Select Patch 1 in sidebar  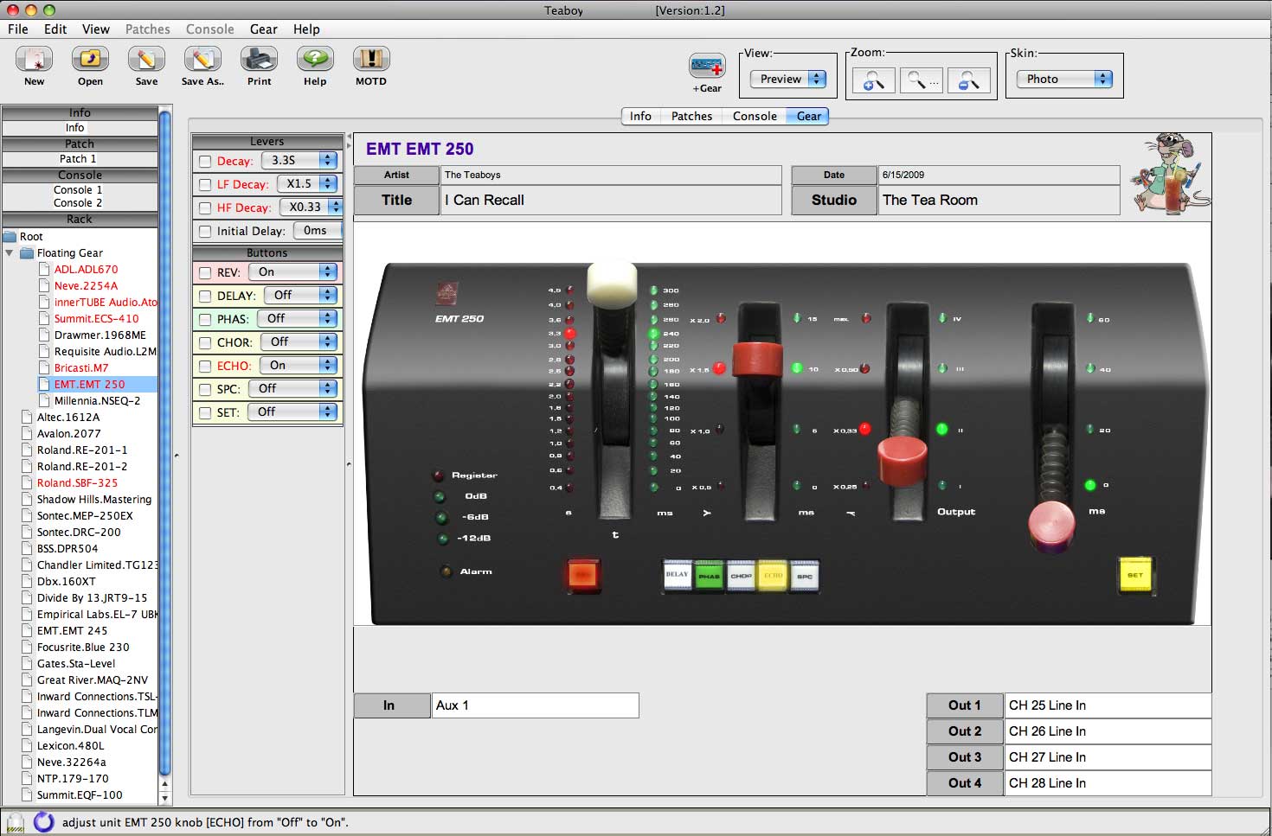pos(78,159)
